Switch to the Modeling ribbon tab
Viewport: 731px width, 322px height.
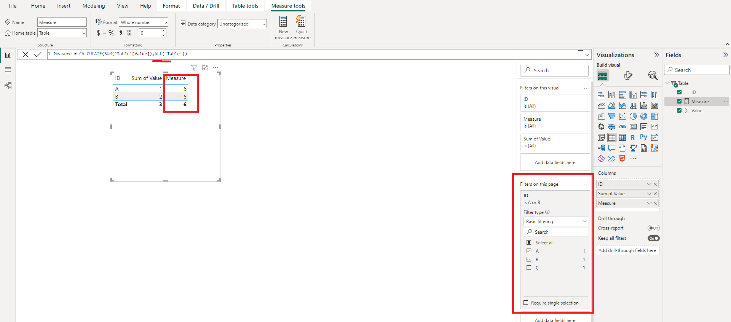[x=94, y=6]
